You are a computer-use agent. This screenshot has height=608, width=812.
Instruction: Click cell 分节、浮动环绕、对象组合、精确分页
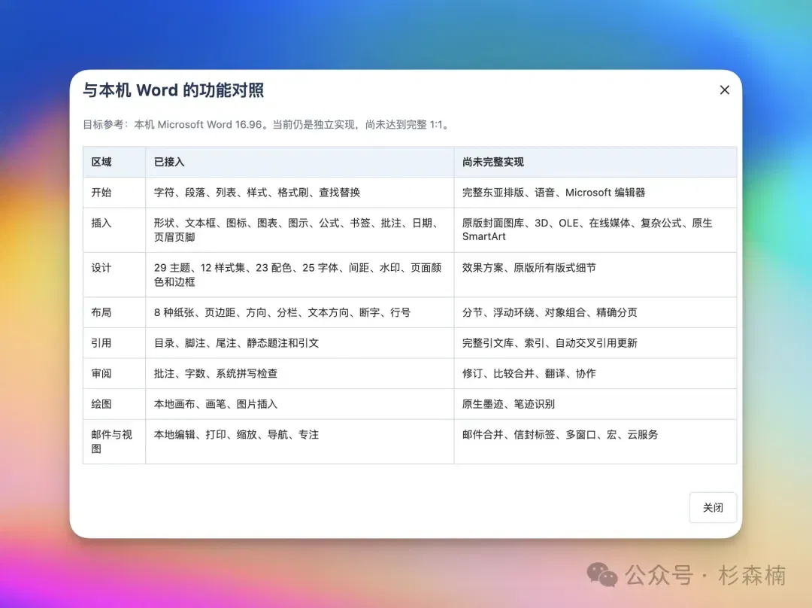pos(595,312)
